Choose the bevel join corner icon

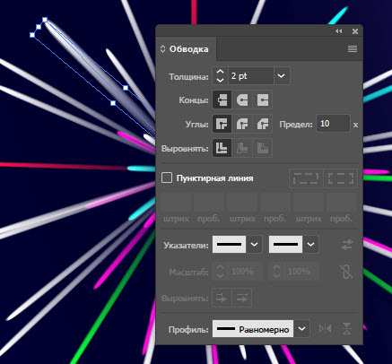tap(263, 124)
